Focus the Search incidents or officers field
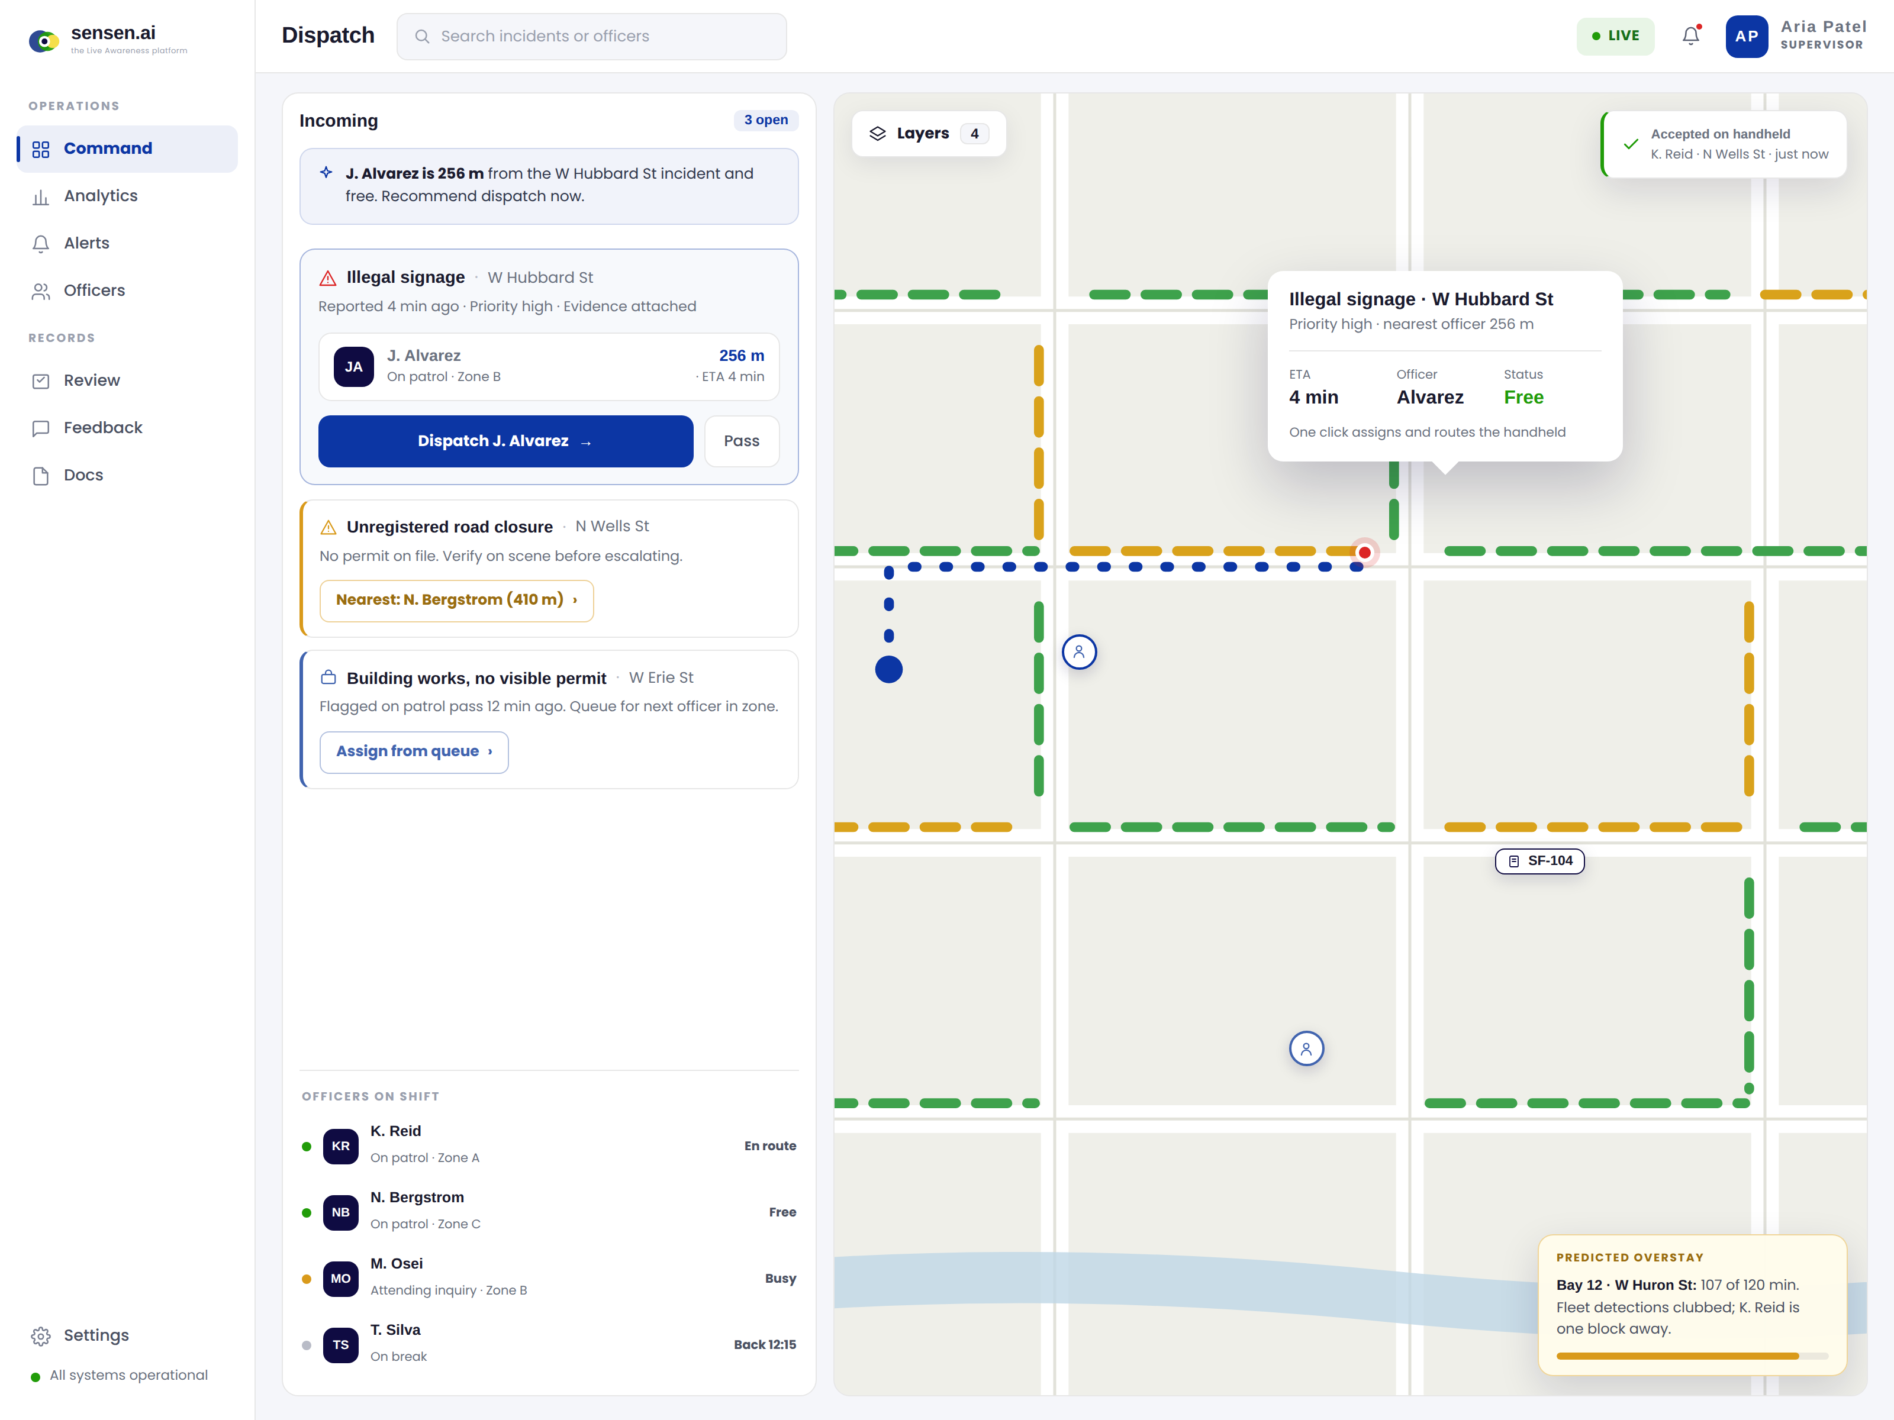The image size is (1894, 1420). tap(591, 36)
